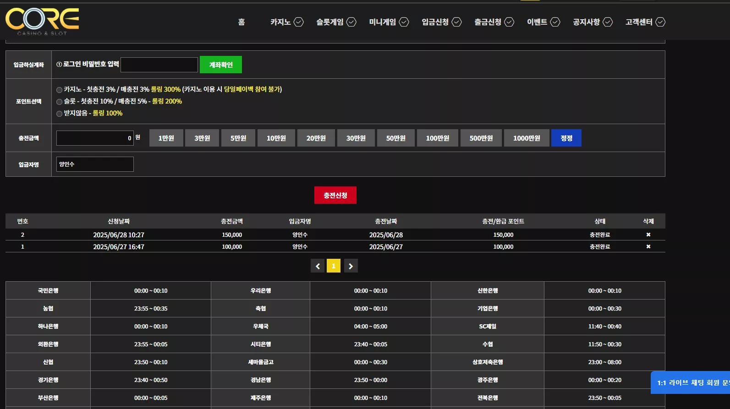Open the 공지사항 menu

point(587,22)
